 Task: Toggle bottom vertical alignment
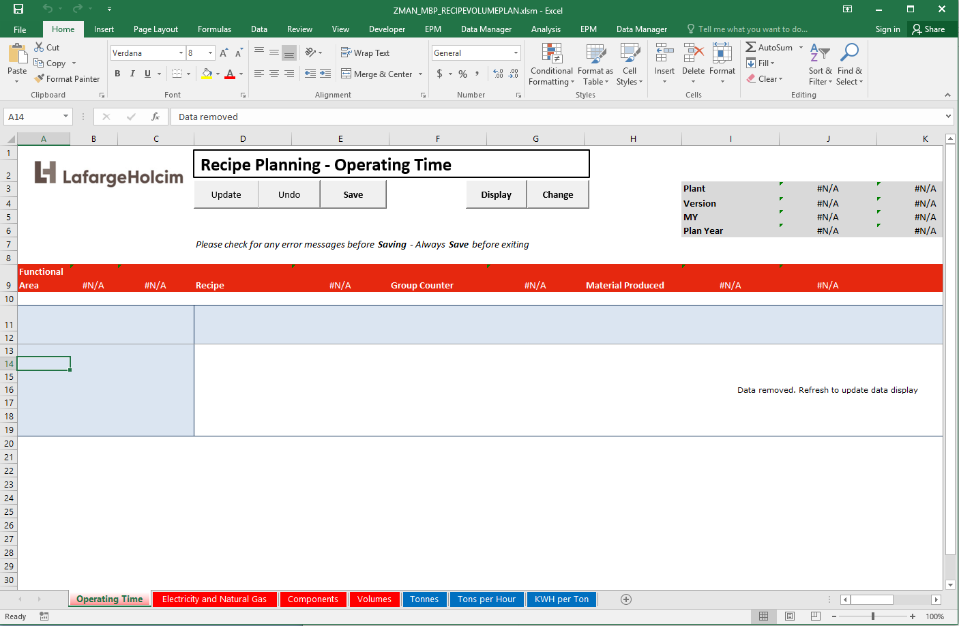coord(289,53)
